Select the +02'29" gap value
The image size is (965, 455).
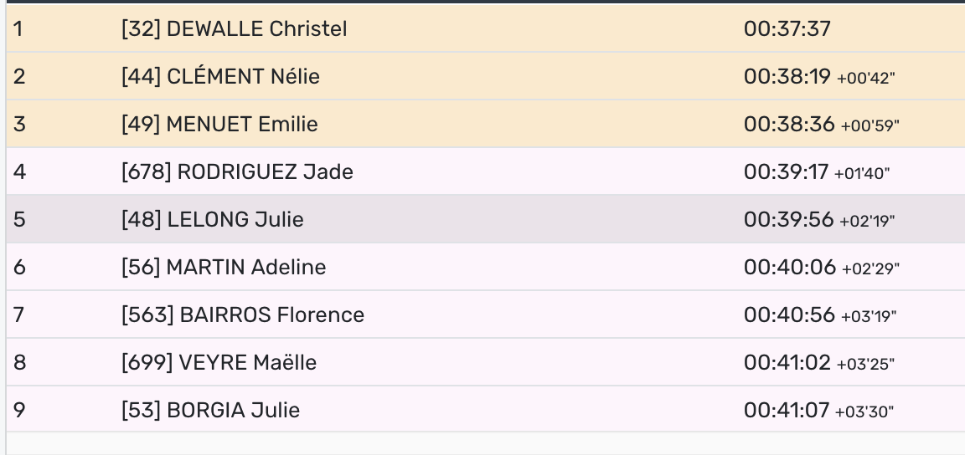tap(870, 269)
